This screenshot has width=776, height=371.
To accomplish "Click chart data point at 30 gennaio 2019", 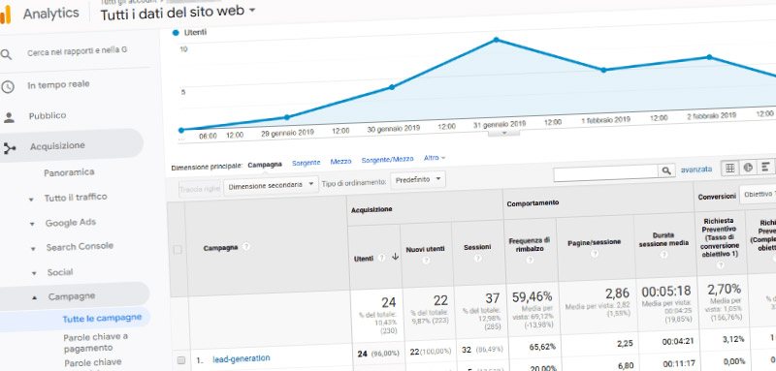I will 392,87.
